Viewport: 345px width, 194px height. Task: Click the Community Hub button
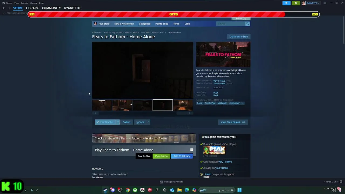pos(239,37)
